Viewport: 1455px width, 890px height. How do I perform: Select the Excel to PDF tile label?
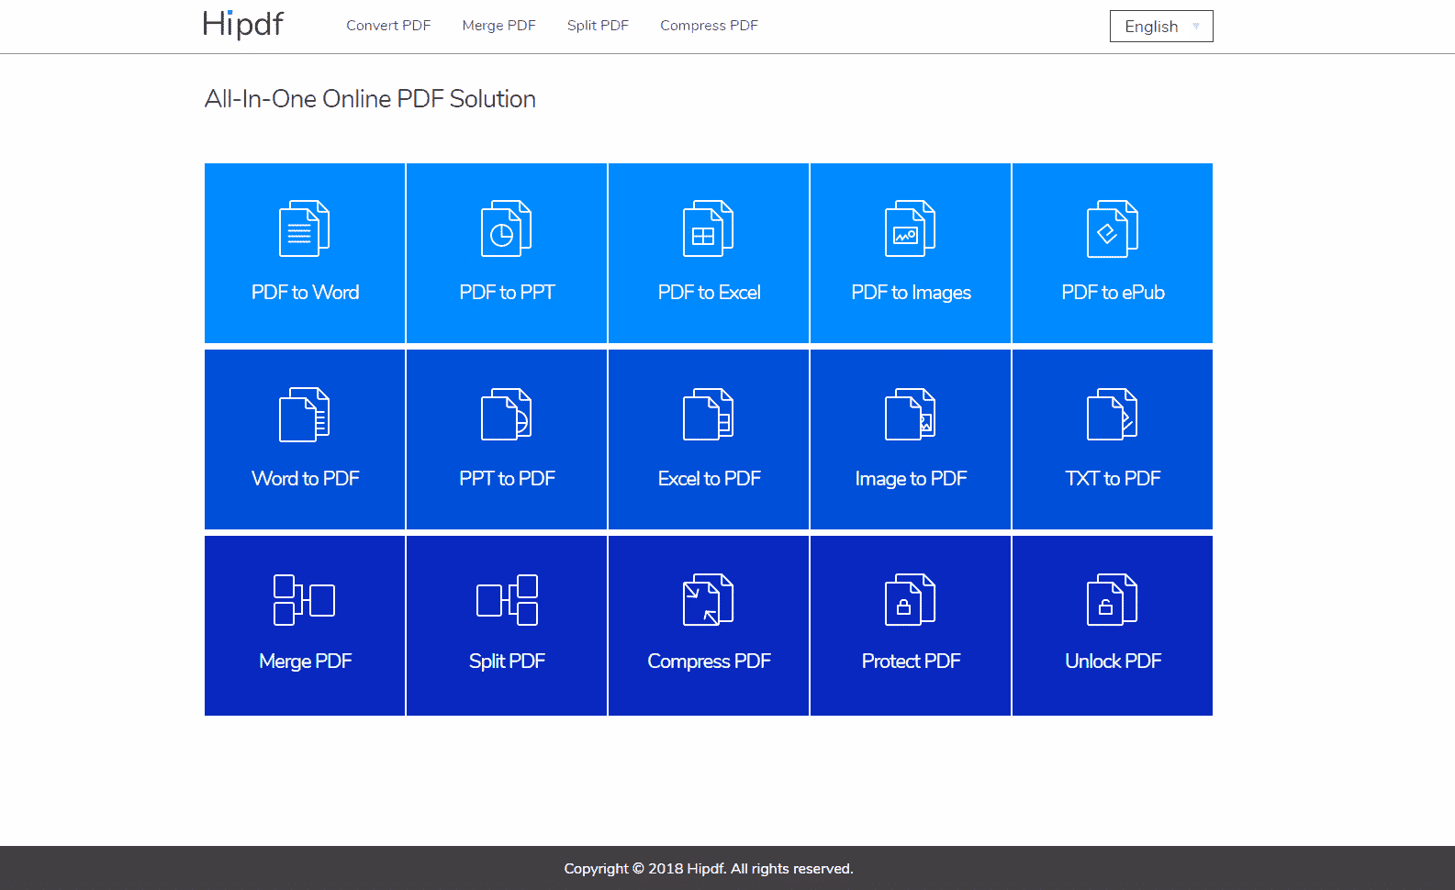pyautogui.click(x=709, y=478)
